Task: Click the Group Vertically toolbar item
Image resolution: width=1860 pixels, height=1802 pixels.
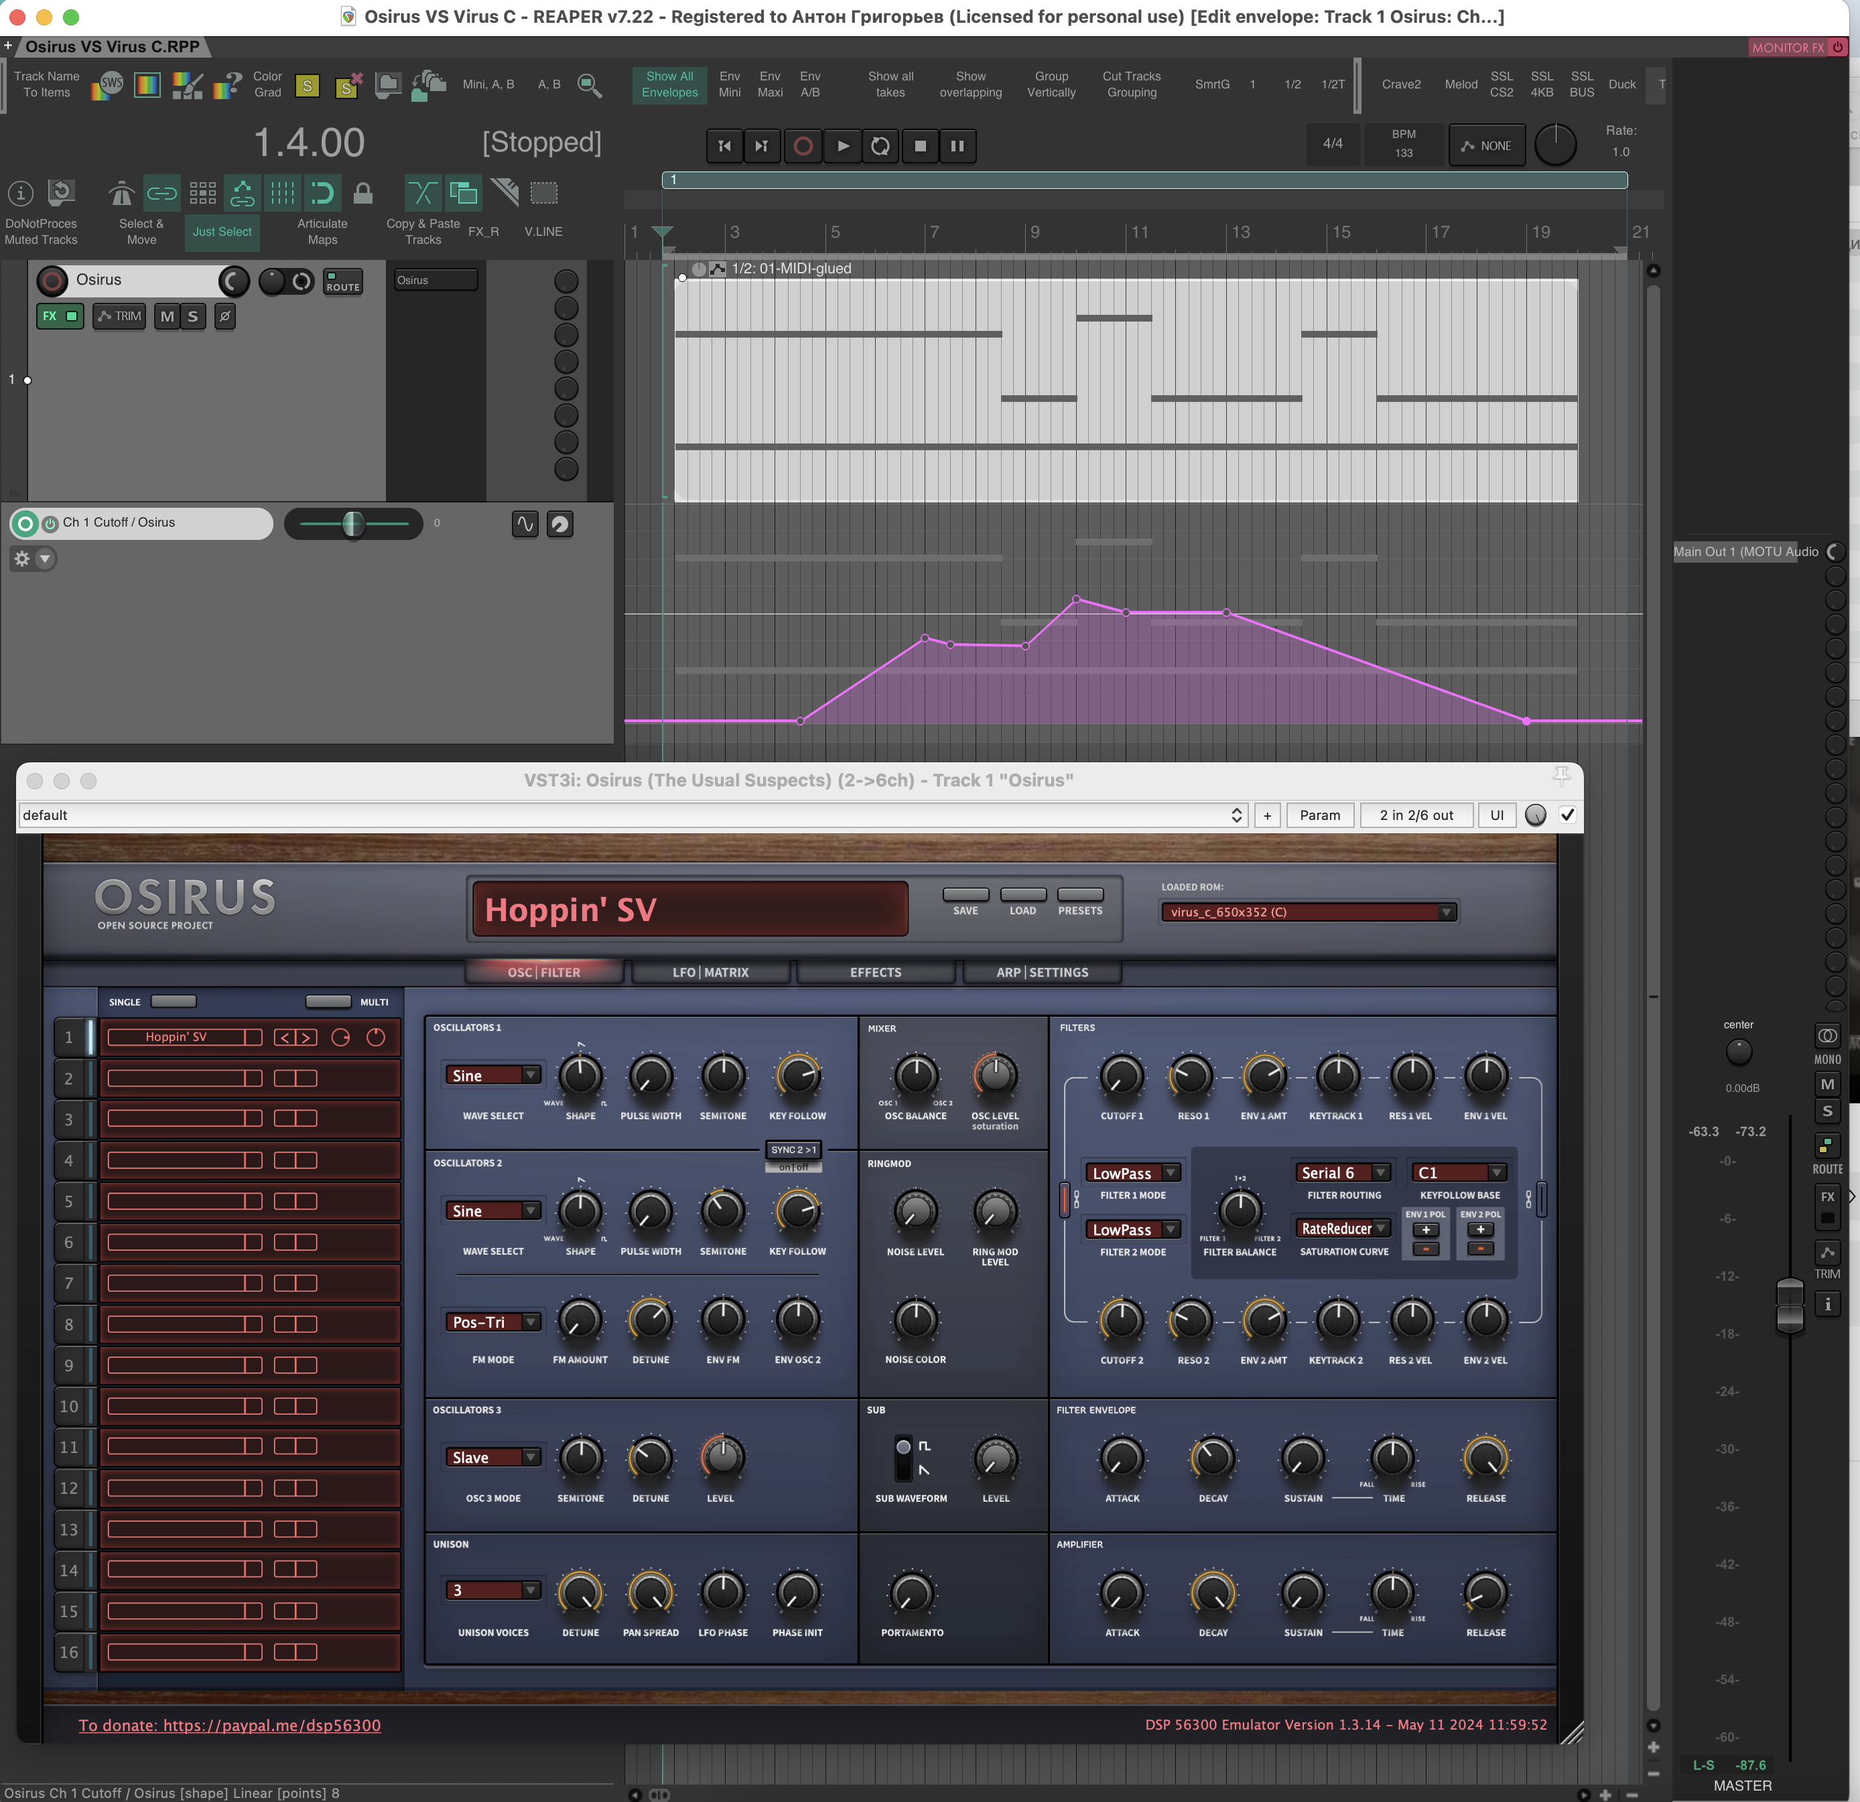Action: coord(1051,84)
